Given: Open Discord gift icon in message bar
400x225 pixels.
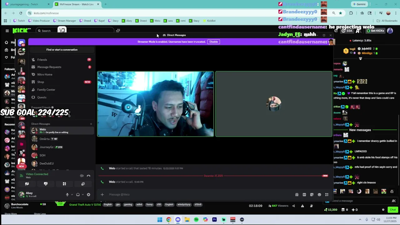Looking at the screenshot, I should (297, 195).
